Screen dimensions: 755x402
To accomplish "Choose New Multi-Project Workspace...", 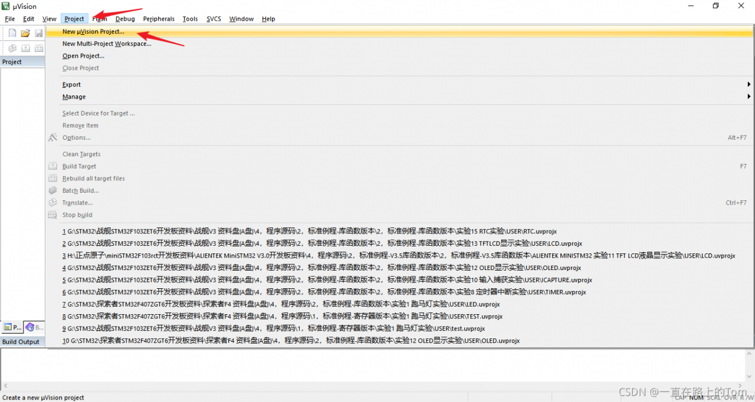I will click(x=399, y=44).
